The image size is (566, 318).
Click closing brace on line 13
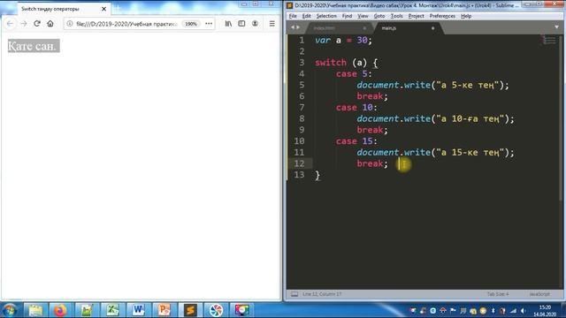317,175
